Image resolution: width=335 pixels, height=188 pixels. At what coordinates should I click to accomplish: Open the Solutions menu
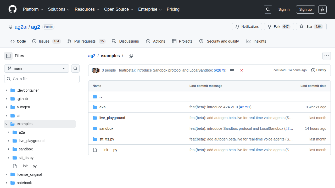(59, 9)
